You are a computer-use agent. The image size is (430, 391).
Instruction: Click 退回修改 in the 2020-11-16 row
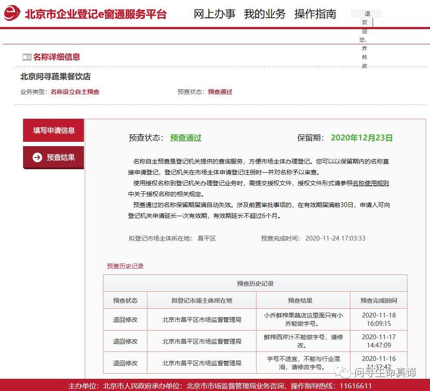tap(125, 363)
